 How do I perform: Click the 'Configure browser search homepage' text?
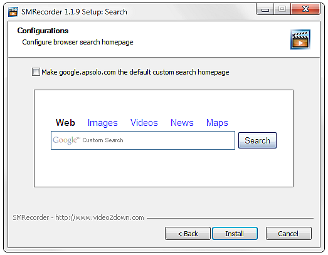78,42
